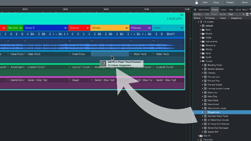
Task: Click the search magnifier in Sort bar
Action: [244, 14]
